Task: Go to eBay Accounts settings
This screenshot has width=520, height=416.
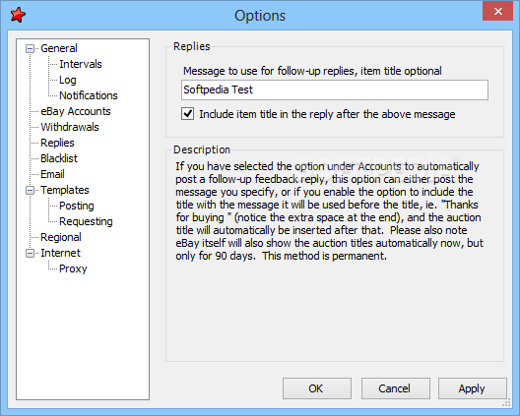Action: pyautogui.click(x=75, y=111)
